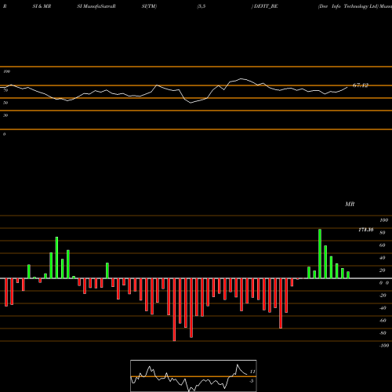Click the value 11 in mini chart
The height and width of the screenshot is (392, 392).
(x=252, y=372)
